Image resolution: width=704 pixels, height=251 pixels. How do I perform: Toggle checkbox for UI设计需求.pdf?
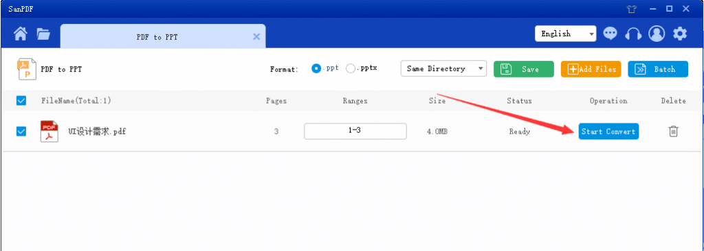21,131
